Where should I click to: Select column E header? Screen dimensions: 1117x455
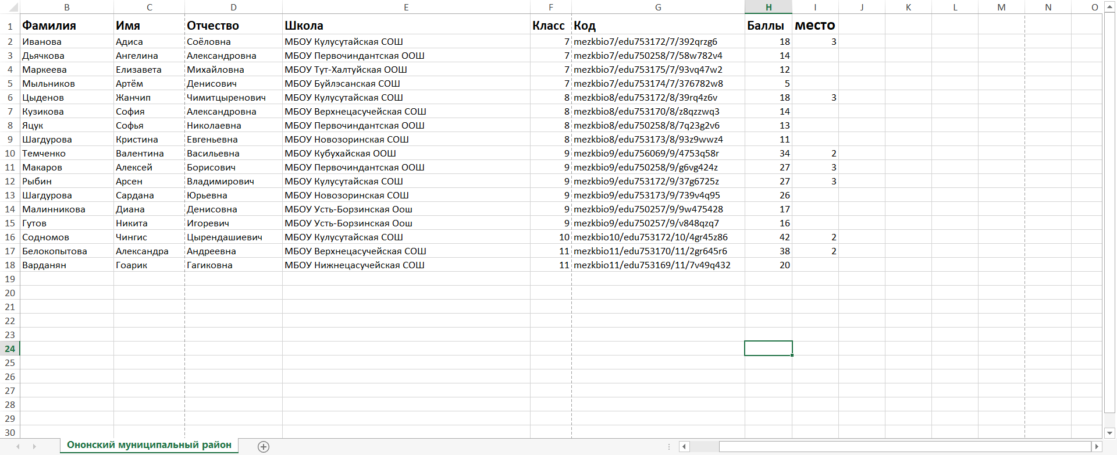click(x=406, y=7)
